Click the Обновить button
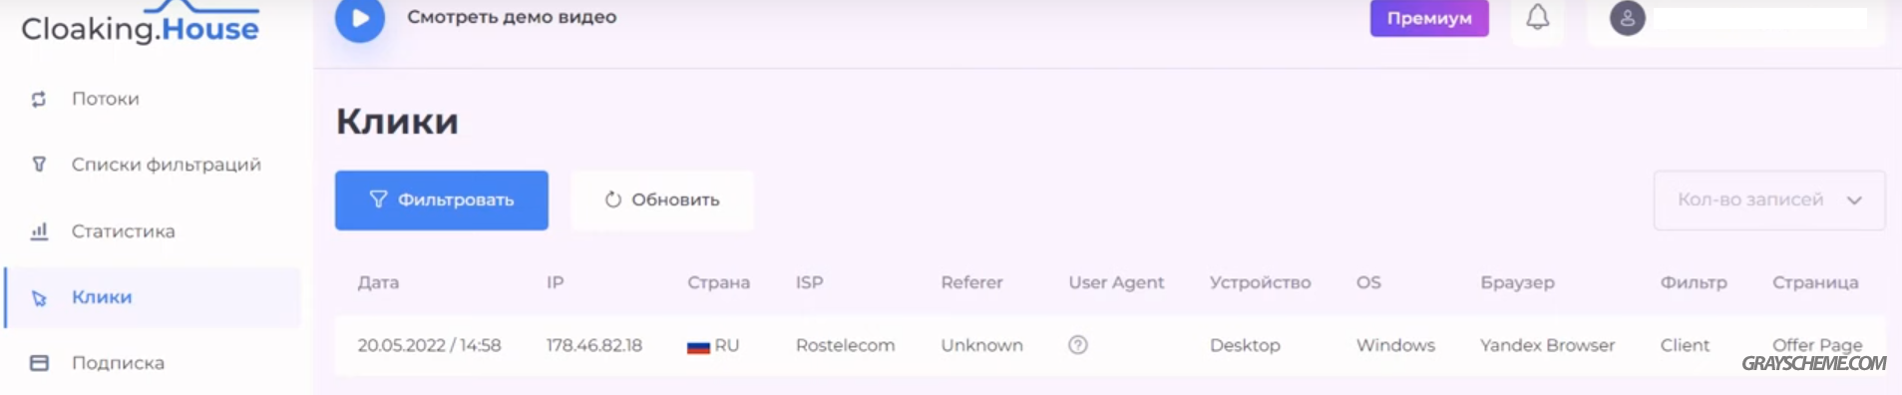Screen dimensions: 1902x395 662,200
